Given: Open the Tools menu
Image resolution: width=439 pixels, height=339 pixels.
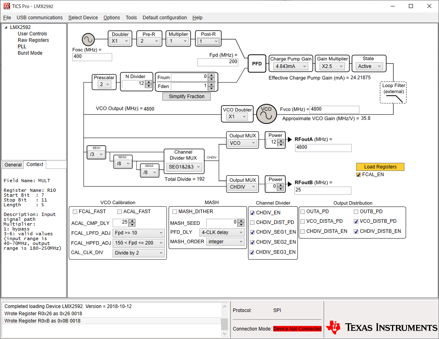Looking at the screenshot, I should point(131,18).
